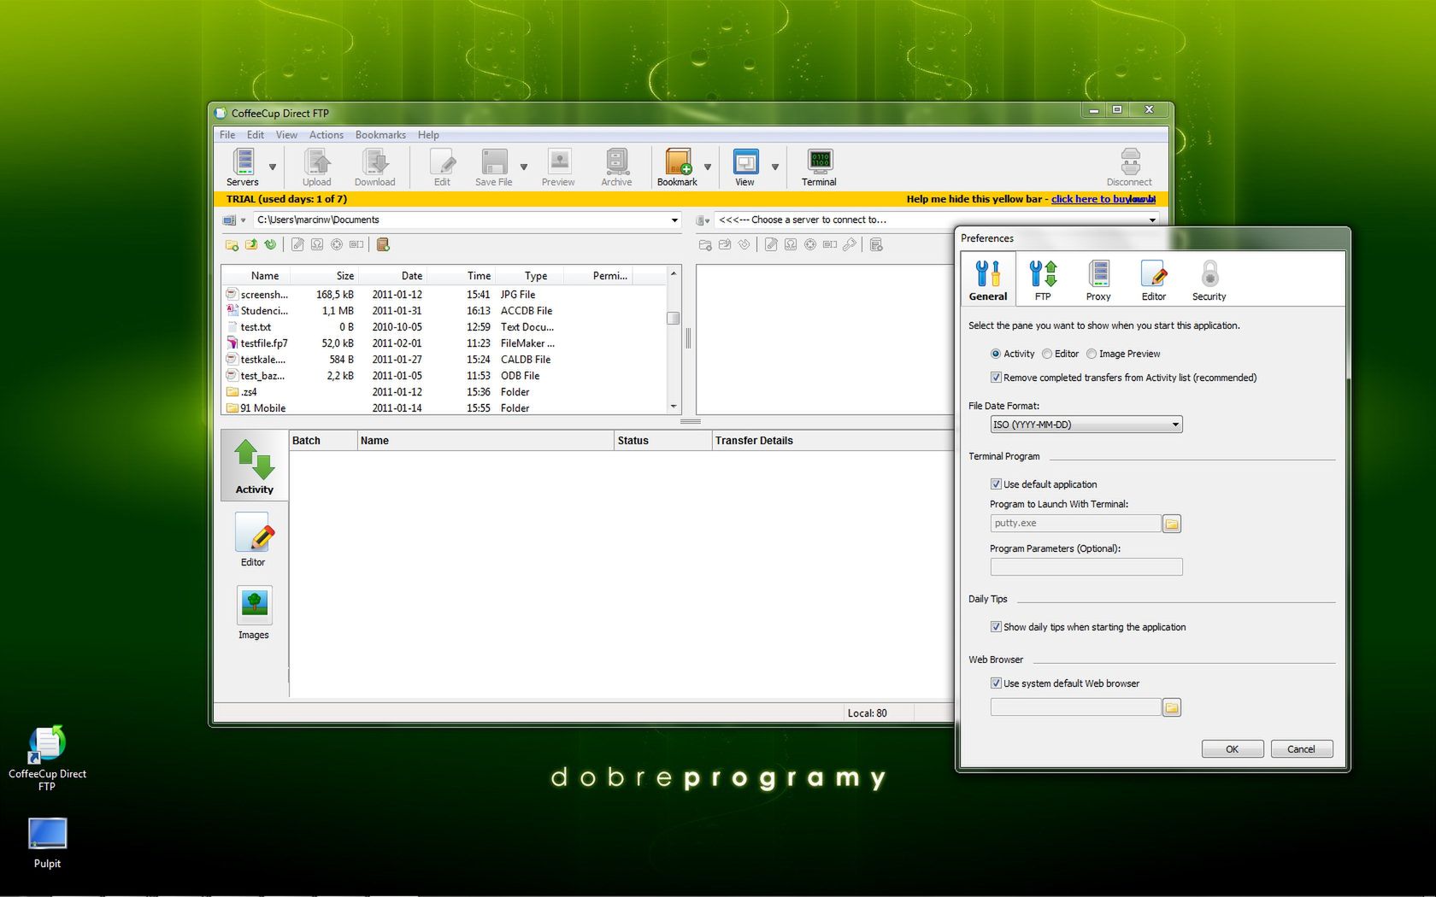
Task: Select test.txt in local file list
Action: (256, 327)
